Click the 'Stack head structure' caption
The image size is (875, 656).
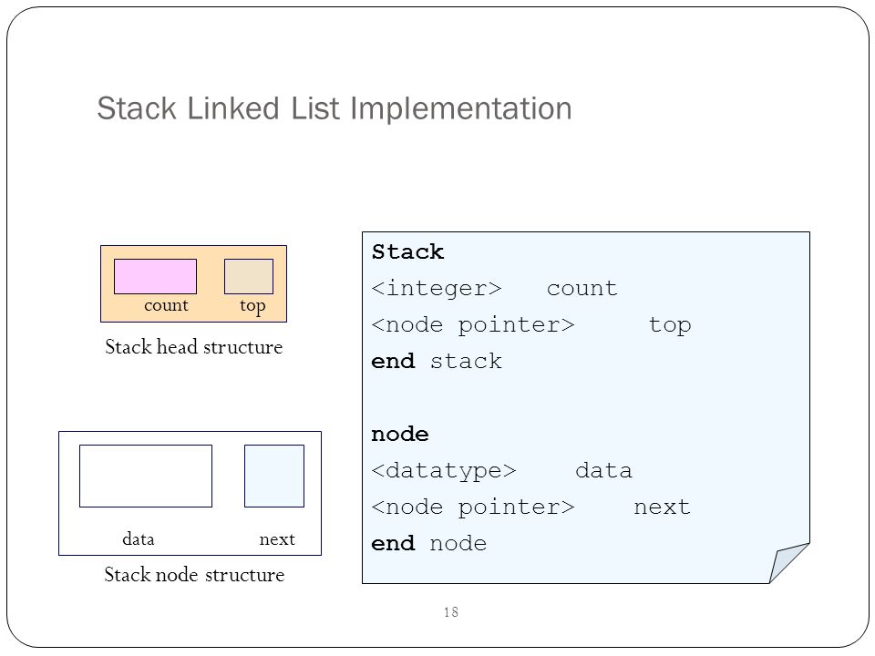pyautogui.click(x=193, y=346)
